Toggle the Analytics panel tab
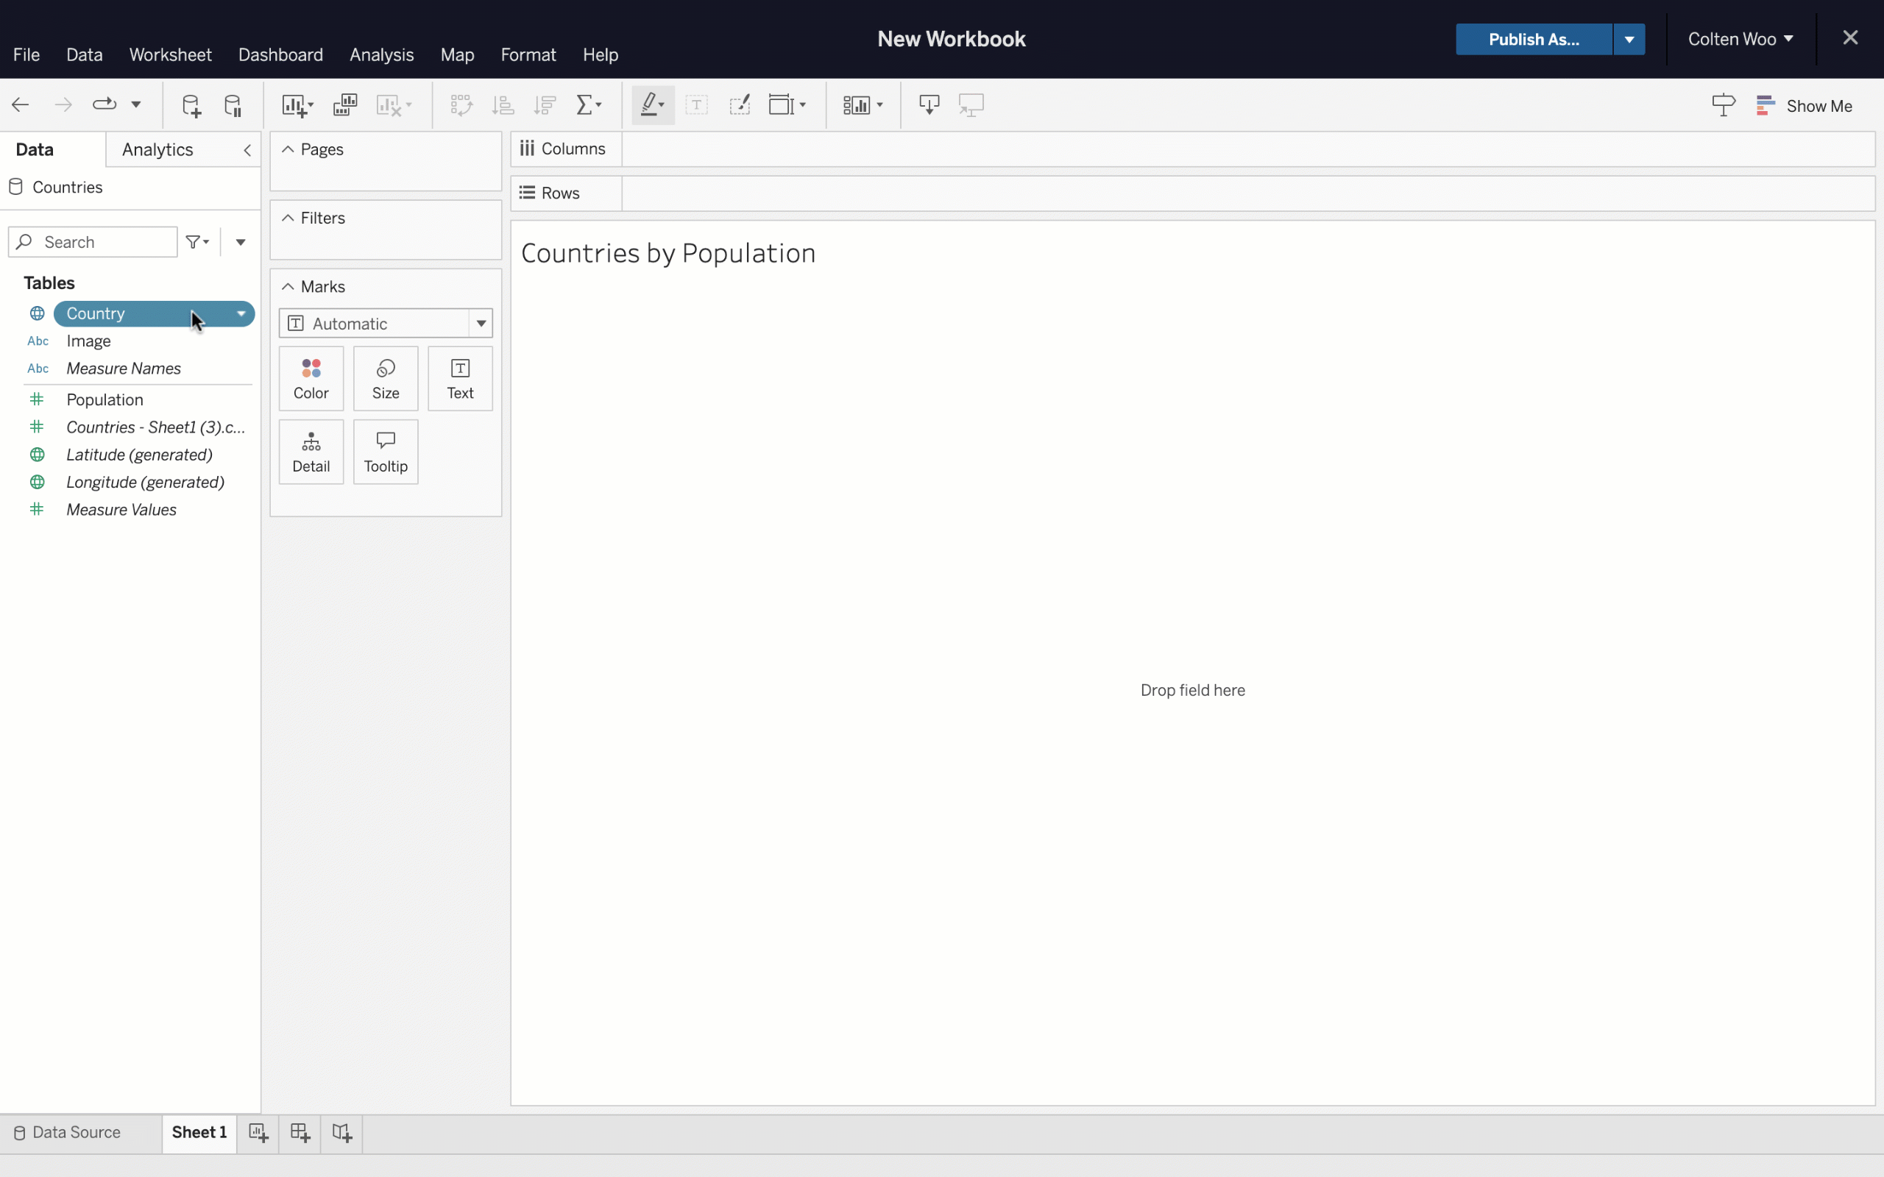The width and height of the screenshot is (1884, 1177). click(157, 149)
